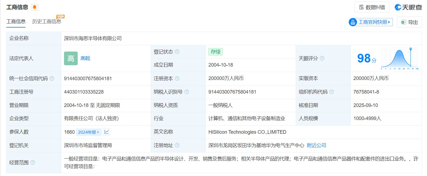The width and height of the screenshot is (427, 176).
Task: Open the 附近公司 link beside registered address
Action: 316,145
